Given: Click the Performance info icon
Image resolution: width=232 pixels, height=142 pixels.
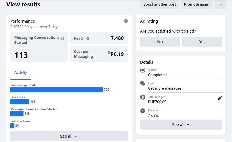Looking at the screenshot, I should (126, 21).
